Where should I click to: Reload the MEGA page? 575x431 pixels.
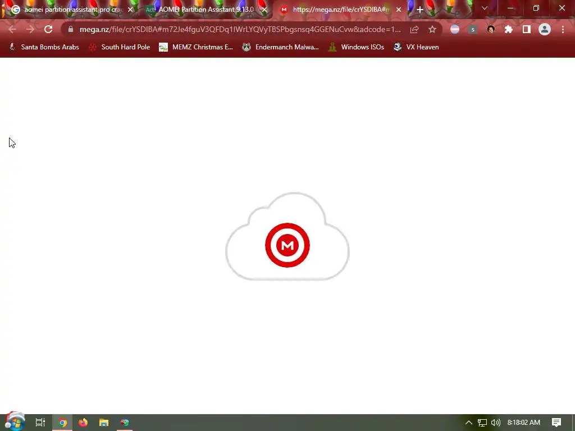pyautogui.click(x=48, y=29)
